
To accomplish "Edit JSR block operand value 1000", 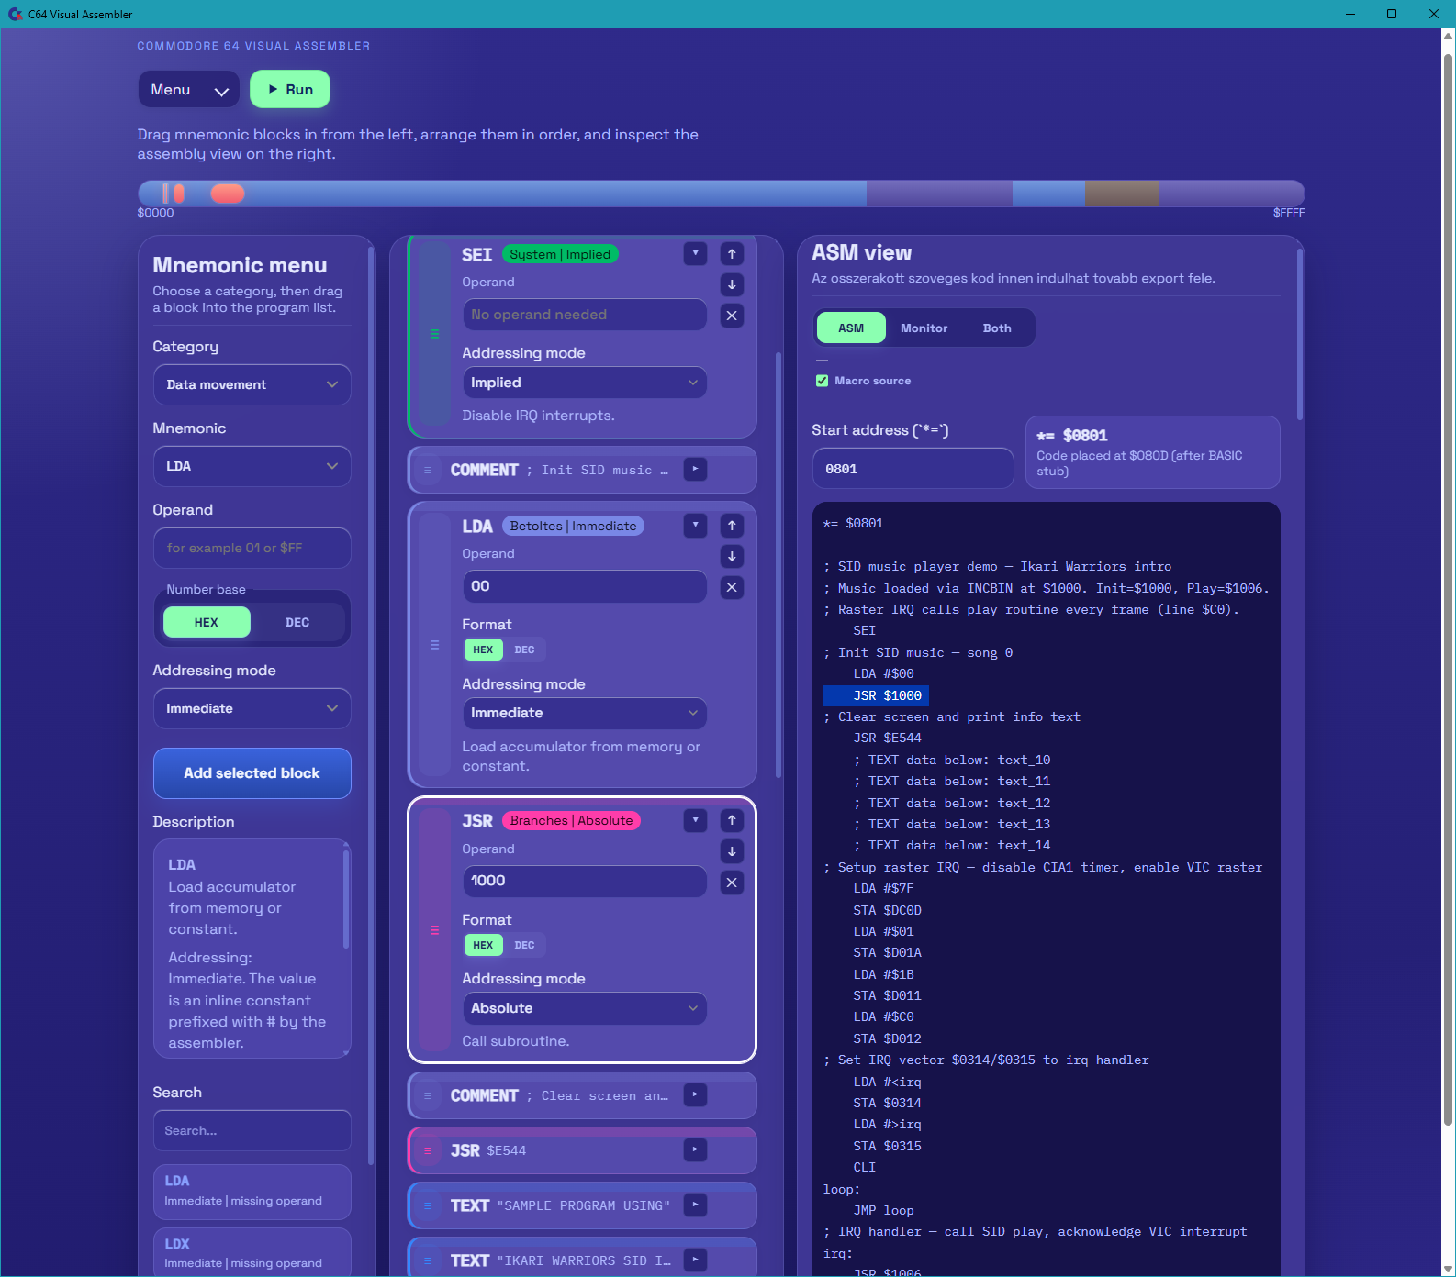I will pyautogui.click(x=585, y=881).
